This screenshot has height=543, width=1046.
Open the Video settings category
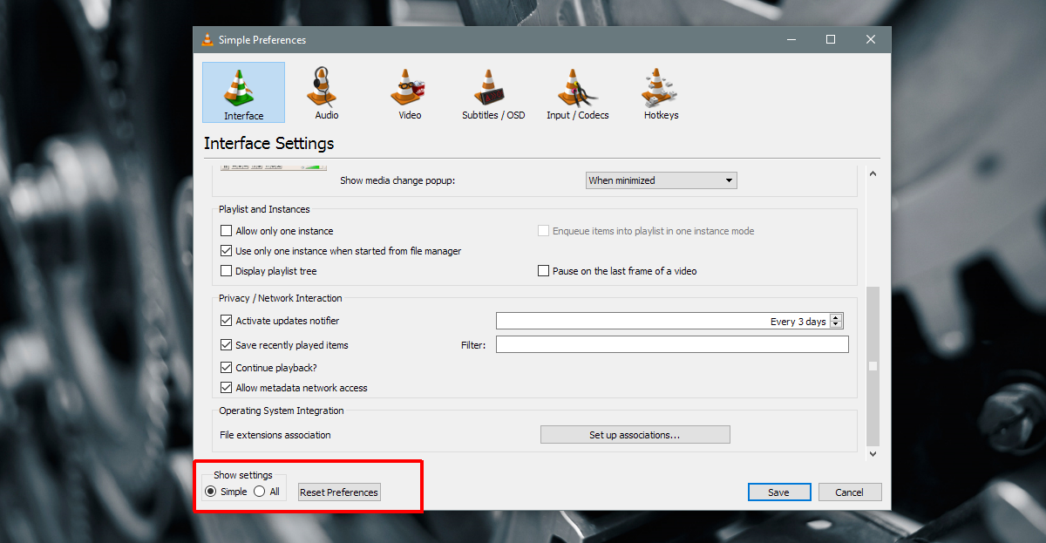410,92
